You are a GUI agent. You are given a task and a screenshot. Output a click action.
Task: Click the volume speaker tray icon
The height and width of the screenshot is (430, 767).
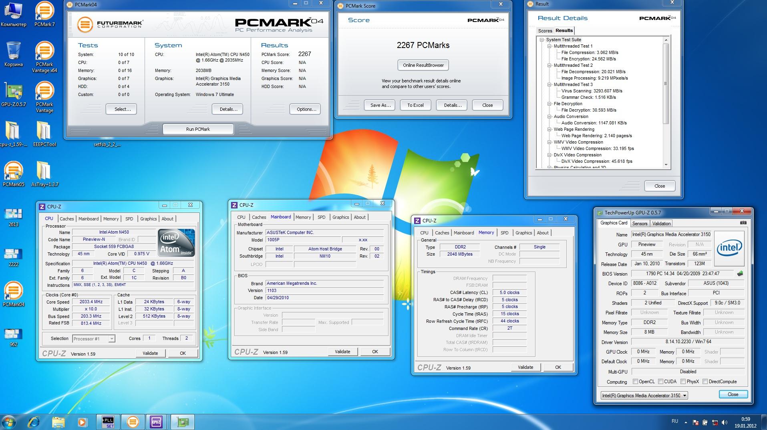[x=725, y=422]
